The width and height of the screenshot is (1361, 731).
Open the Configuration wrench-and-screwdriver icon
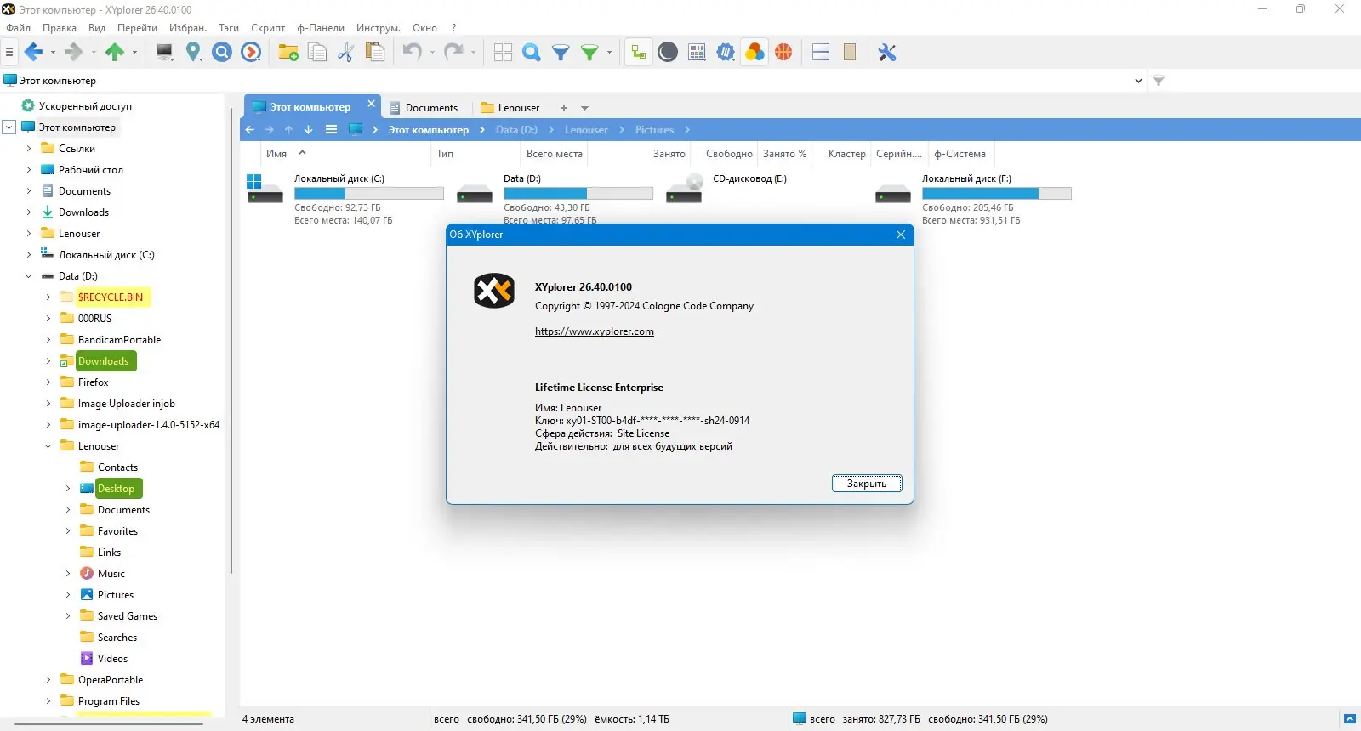(887, 53)
